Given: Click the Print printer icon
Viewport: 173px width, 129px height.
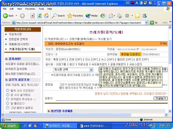Looking at the screenshot, I should (x=119, y=16).
